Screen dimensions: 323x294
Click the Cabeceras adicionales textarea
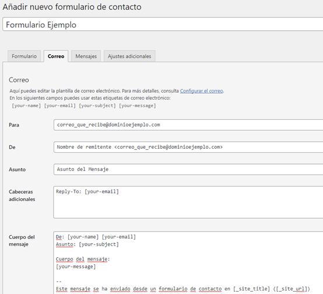pyautogui.click(x=188, y=202)
